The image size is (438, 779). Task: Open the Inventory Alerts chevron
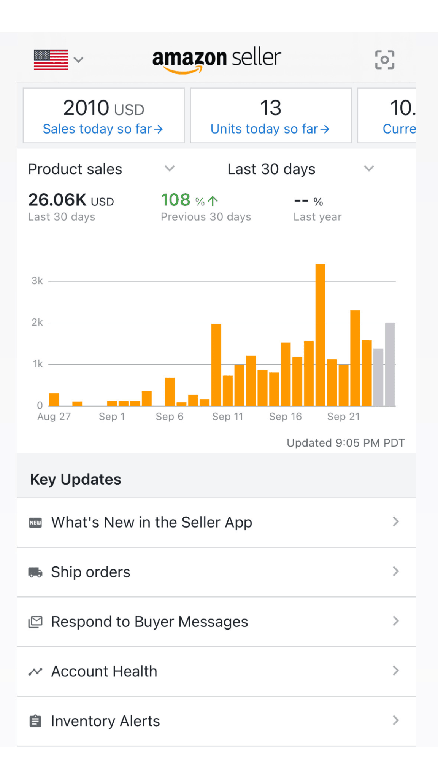pos(396,720)
